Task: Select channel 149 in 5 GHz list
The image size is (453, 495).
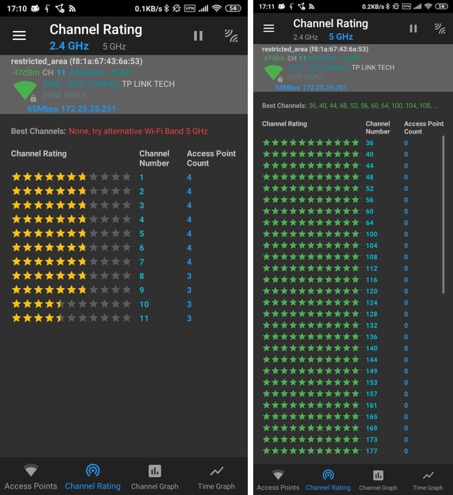Action: pyautogui.click(x=371, y=371)
